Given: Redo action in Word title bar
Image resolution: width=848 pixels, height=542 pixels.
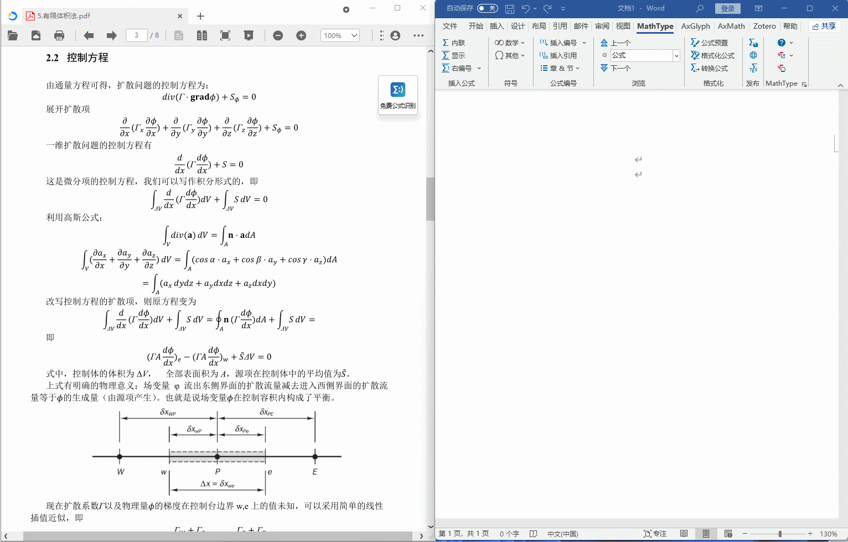Looking at the screenshot, I should (547, 8).
